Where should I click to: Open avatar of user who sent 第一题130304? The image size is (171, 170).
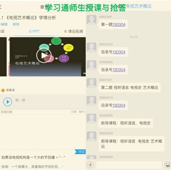(92, 20)
